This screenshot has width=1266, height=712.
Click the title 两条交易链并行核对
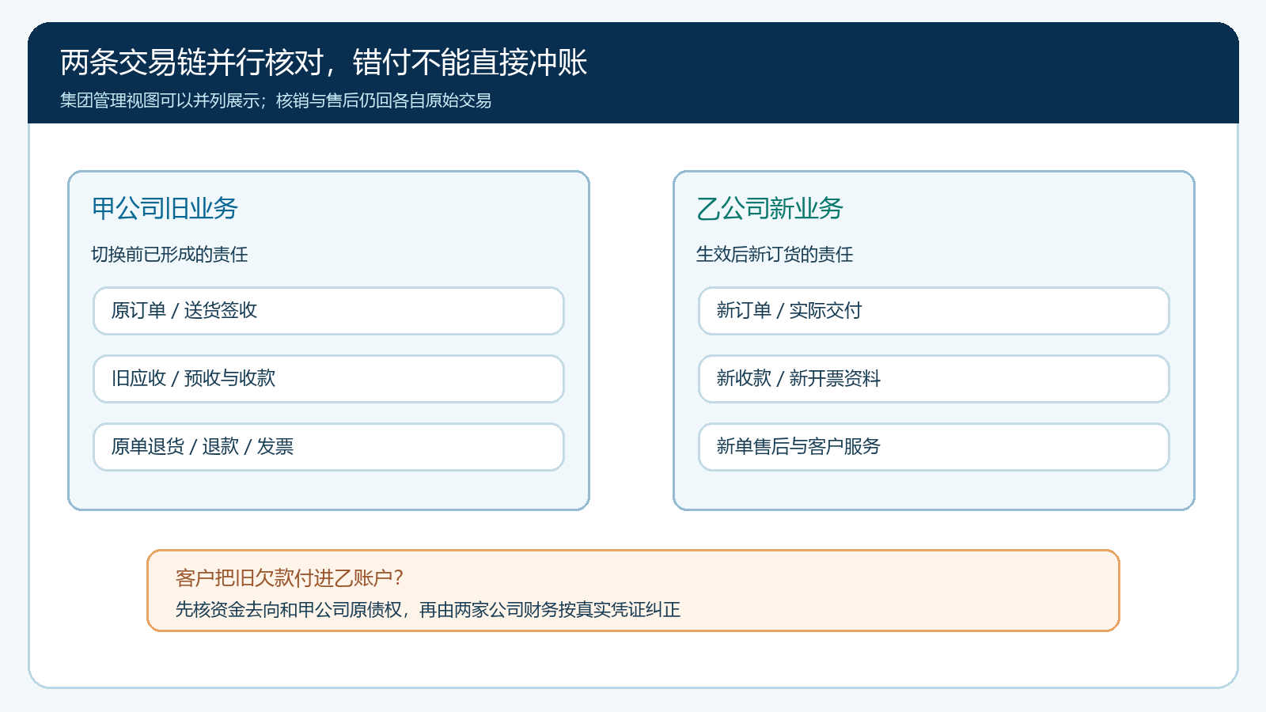coord(191,62)
